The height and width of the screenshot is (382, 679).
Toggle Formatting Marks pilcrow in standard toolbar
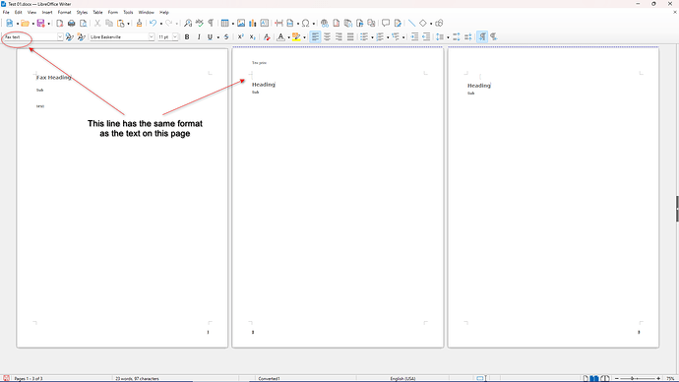click(211, 23)
